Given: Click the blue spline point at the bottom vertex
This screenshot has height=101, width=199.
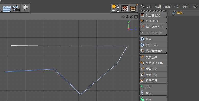Looking at the screenshot, I should coord(80,94).
